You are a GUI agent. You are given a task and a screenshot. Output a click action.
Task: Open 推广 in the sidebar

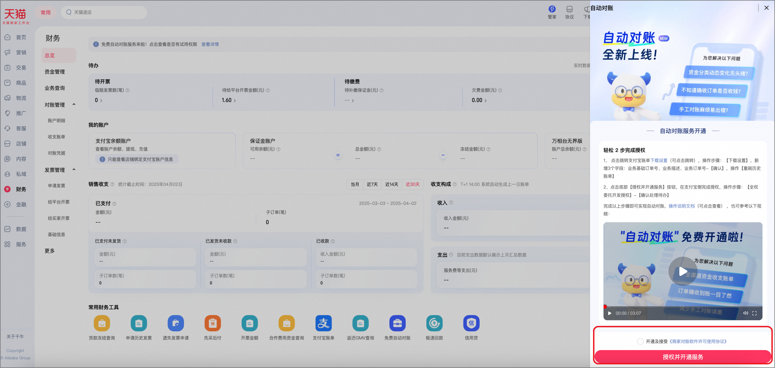pos(15,113)
